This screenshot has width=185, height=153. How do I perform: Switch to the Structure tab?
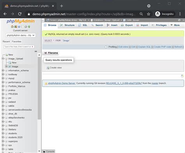pos(68,25)
